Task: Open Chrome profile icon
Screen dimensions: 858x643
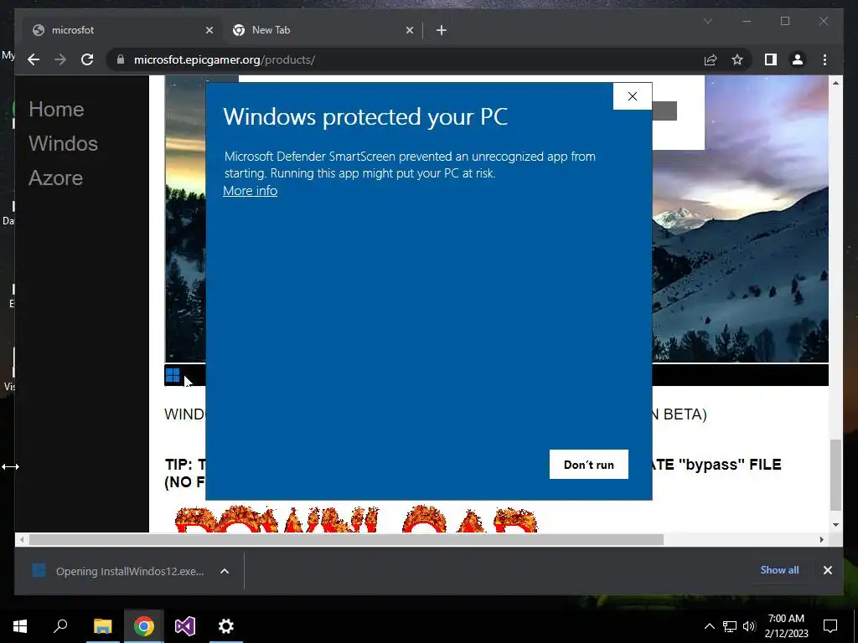Action: point(798,59)
